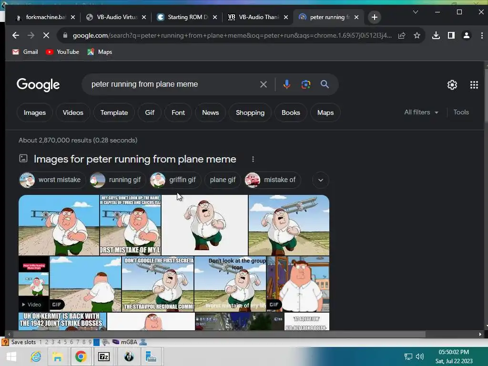Filter results by Gif
This screenshot has width=488, height=366.
[x=149, y=112]
